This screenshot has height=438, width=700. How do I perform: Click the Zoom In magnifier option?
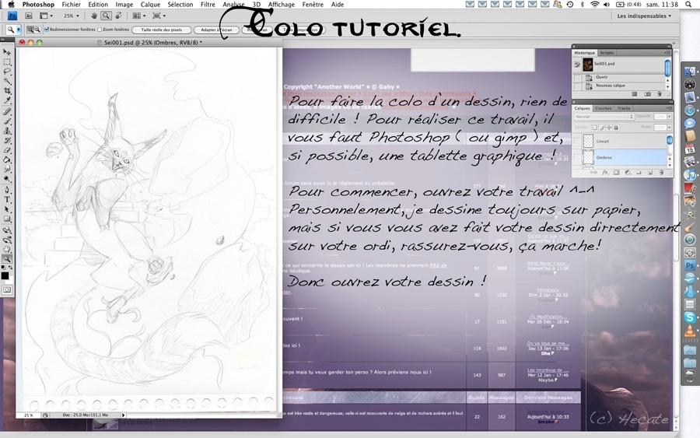click(30, 30)
